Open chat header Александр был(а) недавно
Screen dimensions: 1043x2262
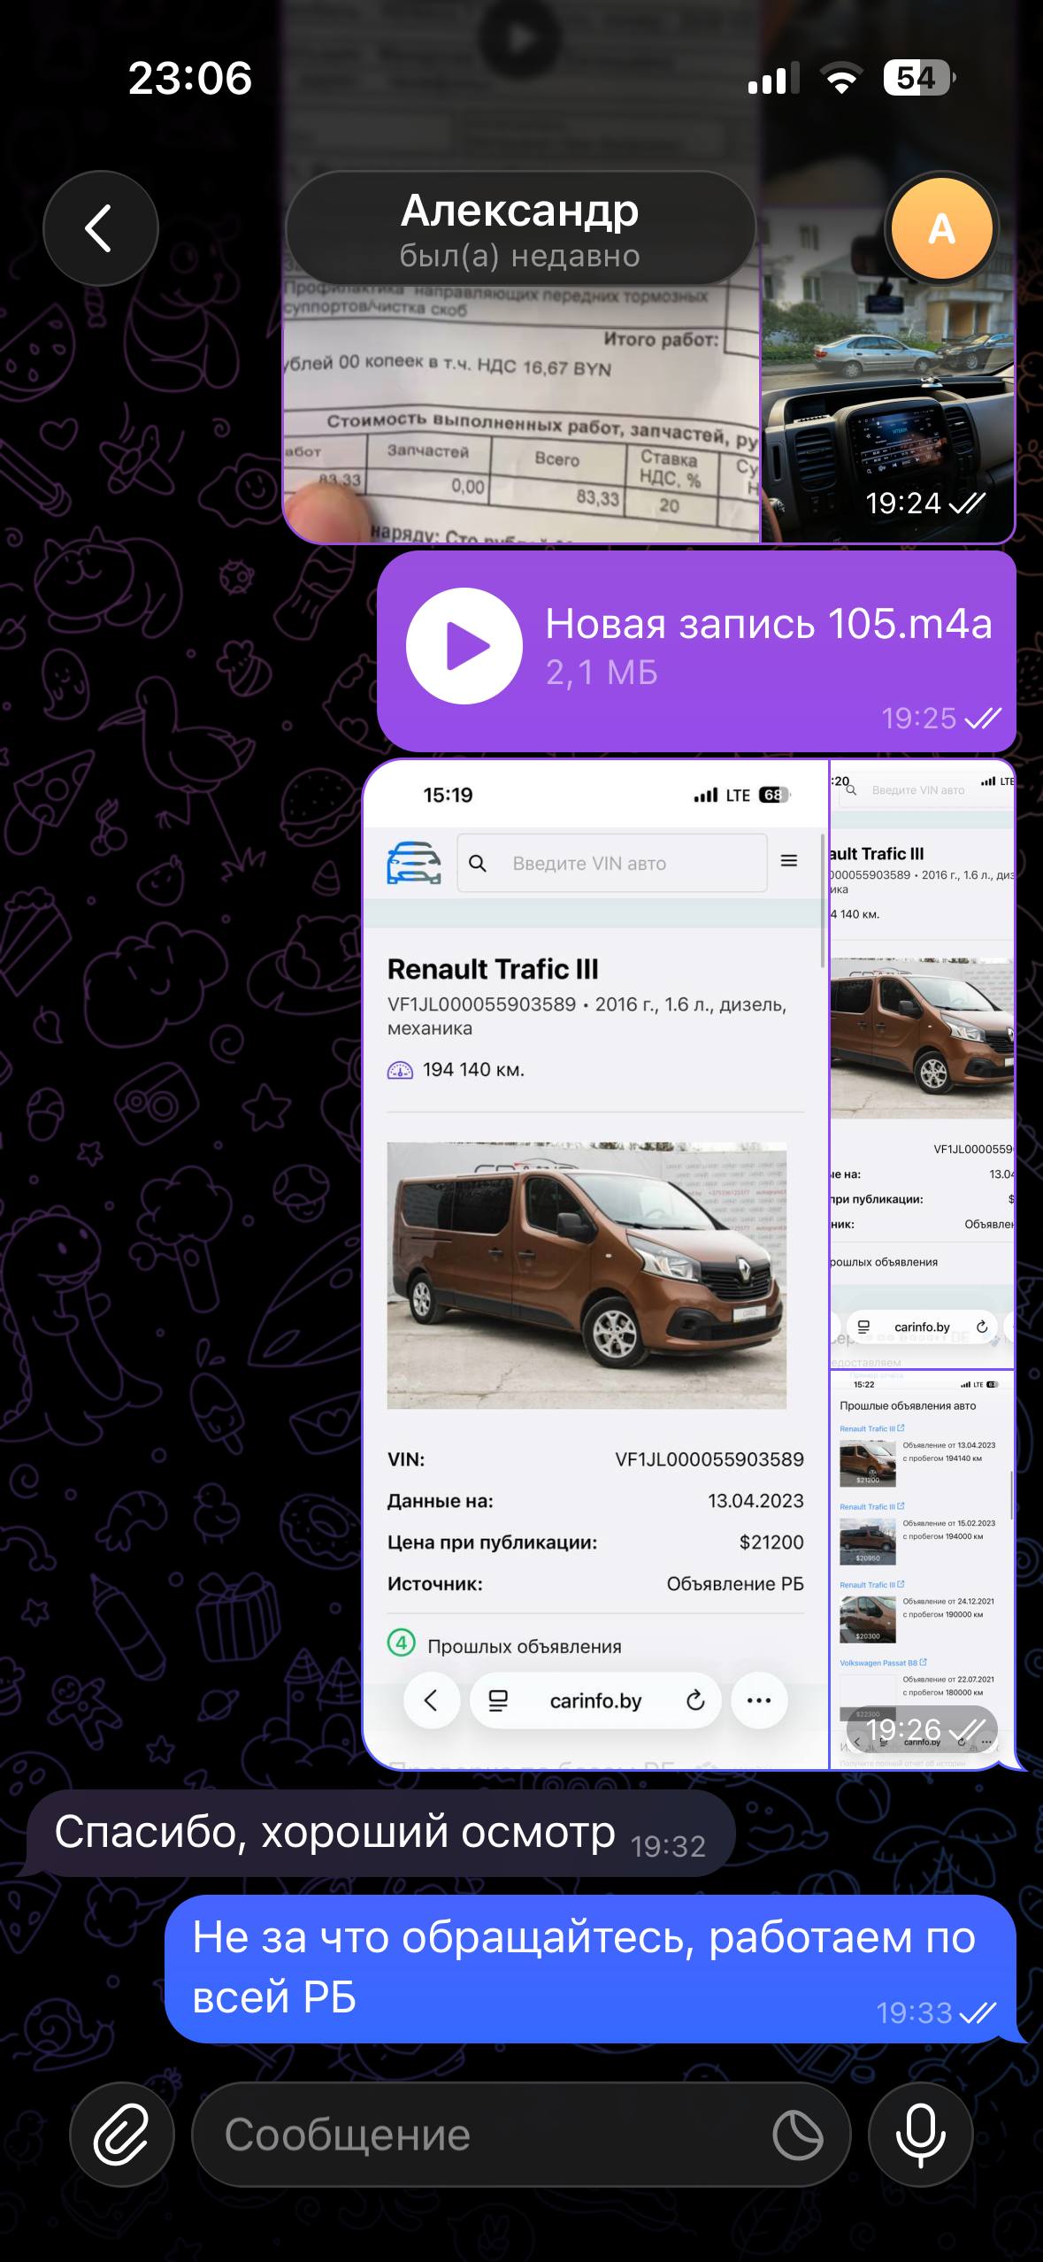click(x=520, y=228)
